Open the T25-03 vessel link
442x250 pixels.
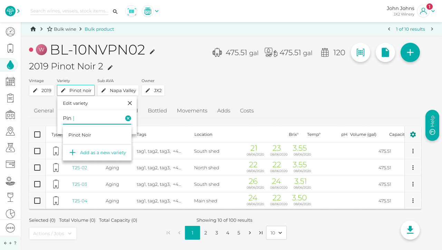[x=79, y=184]
